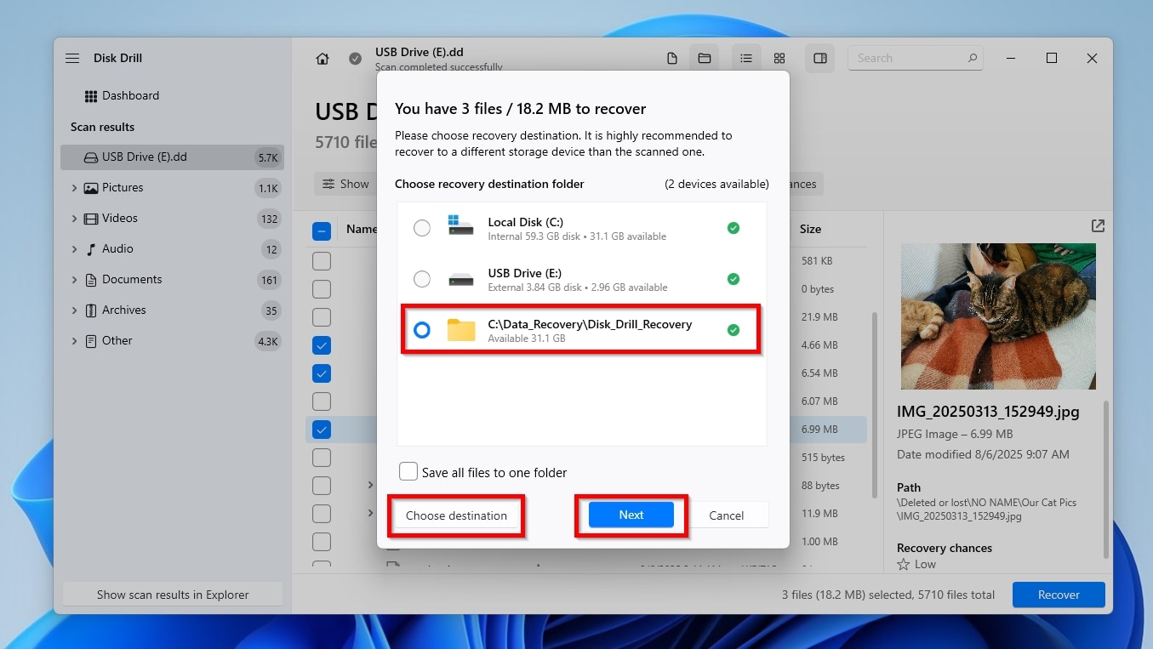This screenshot has width=1153, height=649.
Task: Click the Local Disk (C:) drive icon
Action: [460, 227]
